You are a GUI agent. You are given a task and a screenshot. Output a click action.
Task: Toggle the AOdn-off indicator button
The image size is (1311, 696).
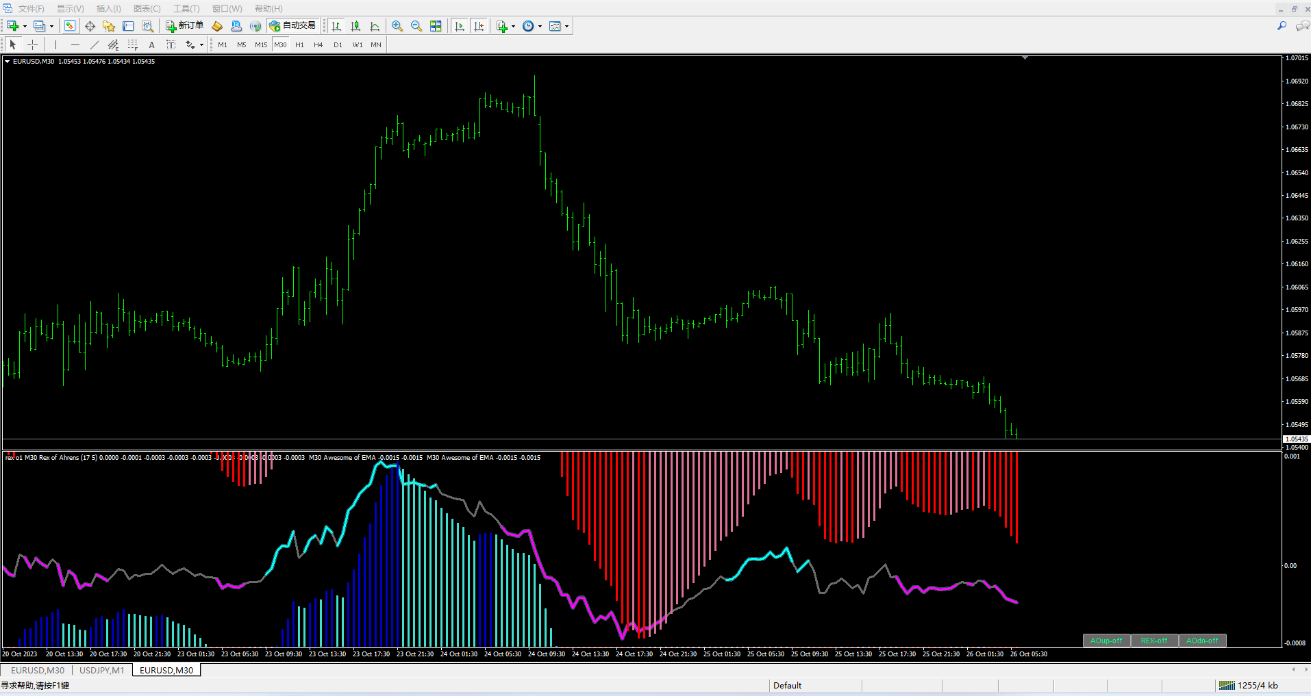point(1202,641)
